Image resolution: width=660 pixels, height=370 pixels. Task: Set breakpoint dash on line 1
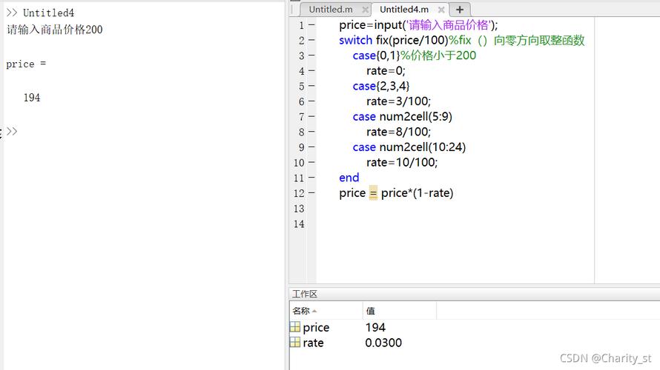[x=311, y=25]
